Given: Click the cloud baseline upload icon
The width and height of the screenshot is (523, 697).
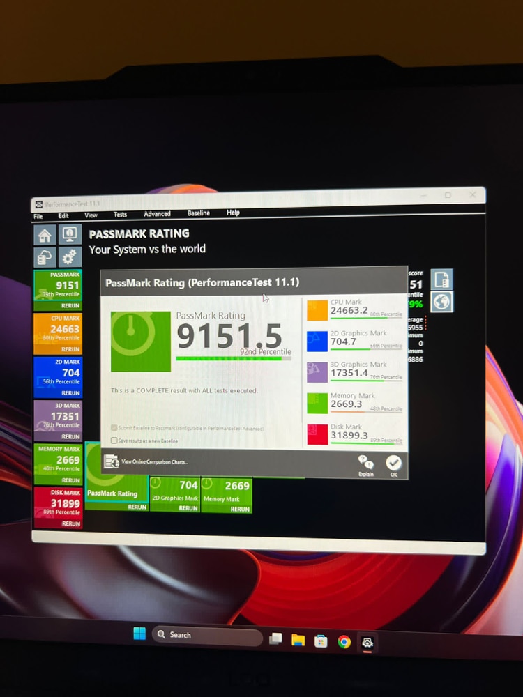Looking at the screenshot, I should (x=45, y=257).
